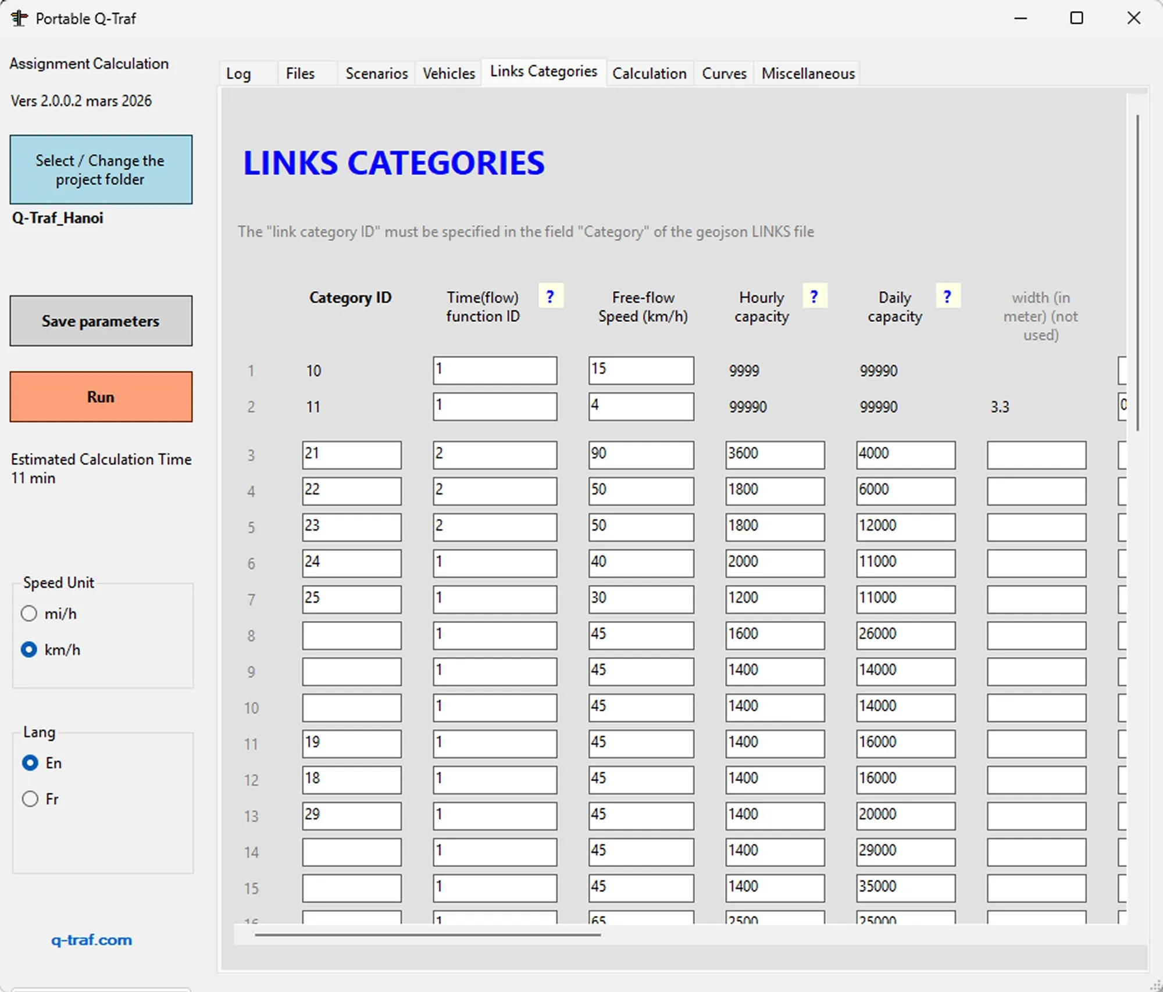Image resolution: width=1163 pixels, height=992 pixels.
Task: Open the Calculation tab
Action: click(x=650, y=73)
